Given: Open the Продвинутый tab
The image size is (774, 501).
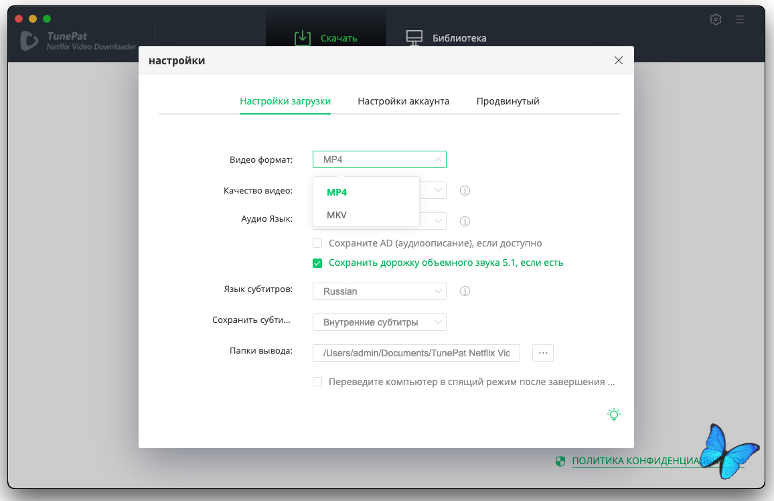Looking at the screenshot, I should (508, 101).
